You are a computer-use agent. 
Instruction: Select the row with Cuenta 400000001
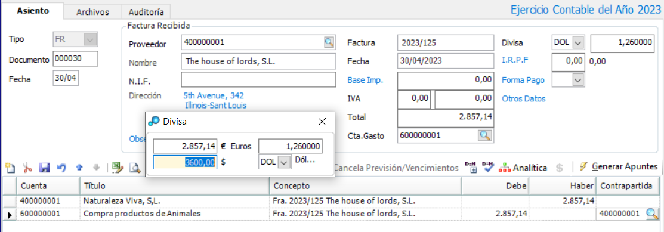pos(331,201)
